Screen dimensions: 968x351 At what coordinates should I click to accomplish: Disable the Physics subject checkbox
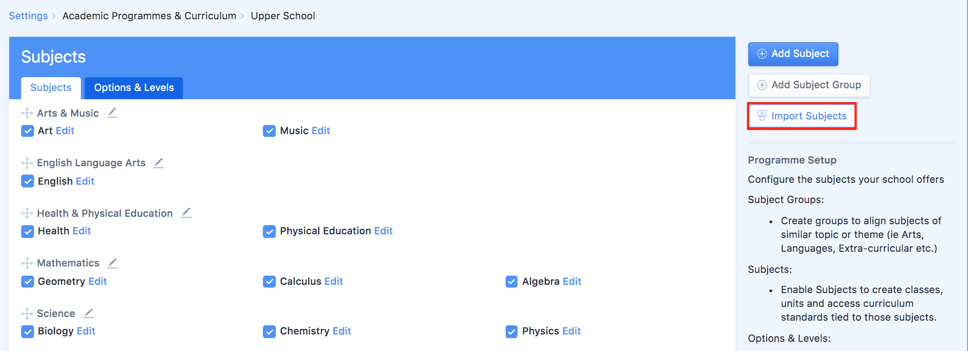pos(512,331)
